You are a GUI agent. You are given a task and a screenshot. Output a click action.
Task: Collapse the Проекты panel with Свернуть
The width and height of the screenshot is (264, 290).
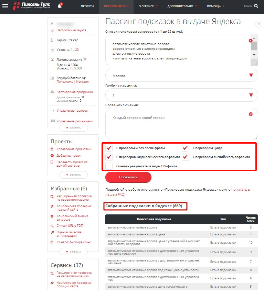73,175
